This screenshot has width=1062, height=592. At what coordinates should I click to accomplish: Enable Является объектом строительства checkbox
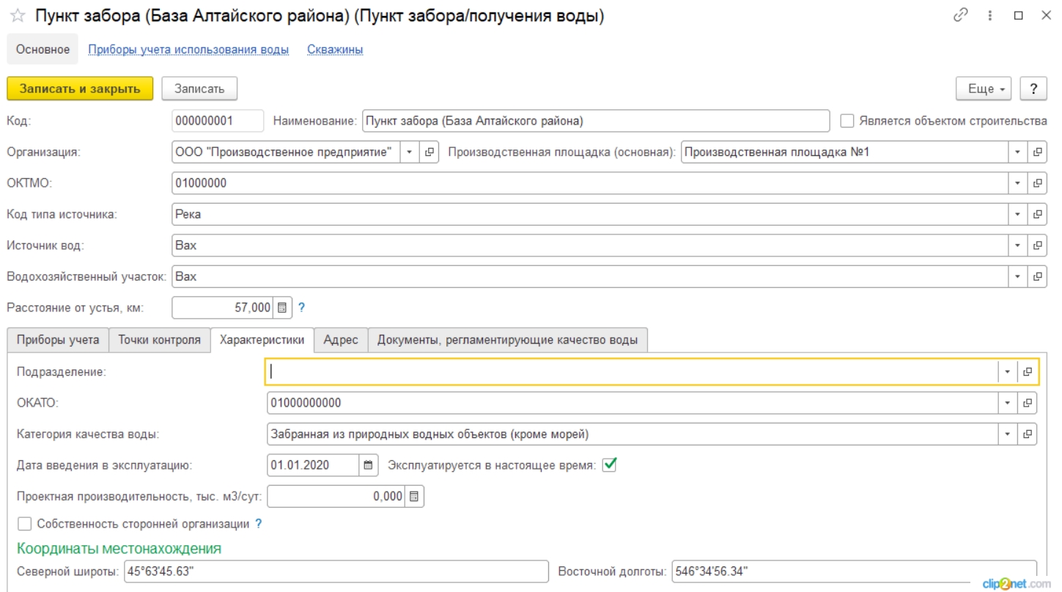point(847,121)
